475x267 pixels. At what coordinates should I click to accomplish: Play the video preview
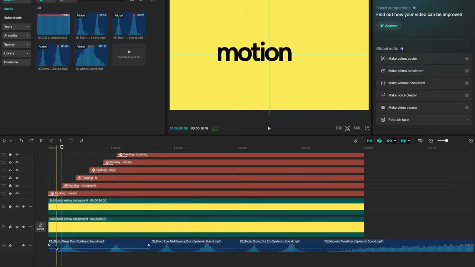[x=269, y=128]
